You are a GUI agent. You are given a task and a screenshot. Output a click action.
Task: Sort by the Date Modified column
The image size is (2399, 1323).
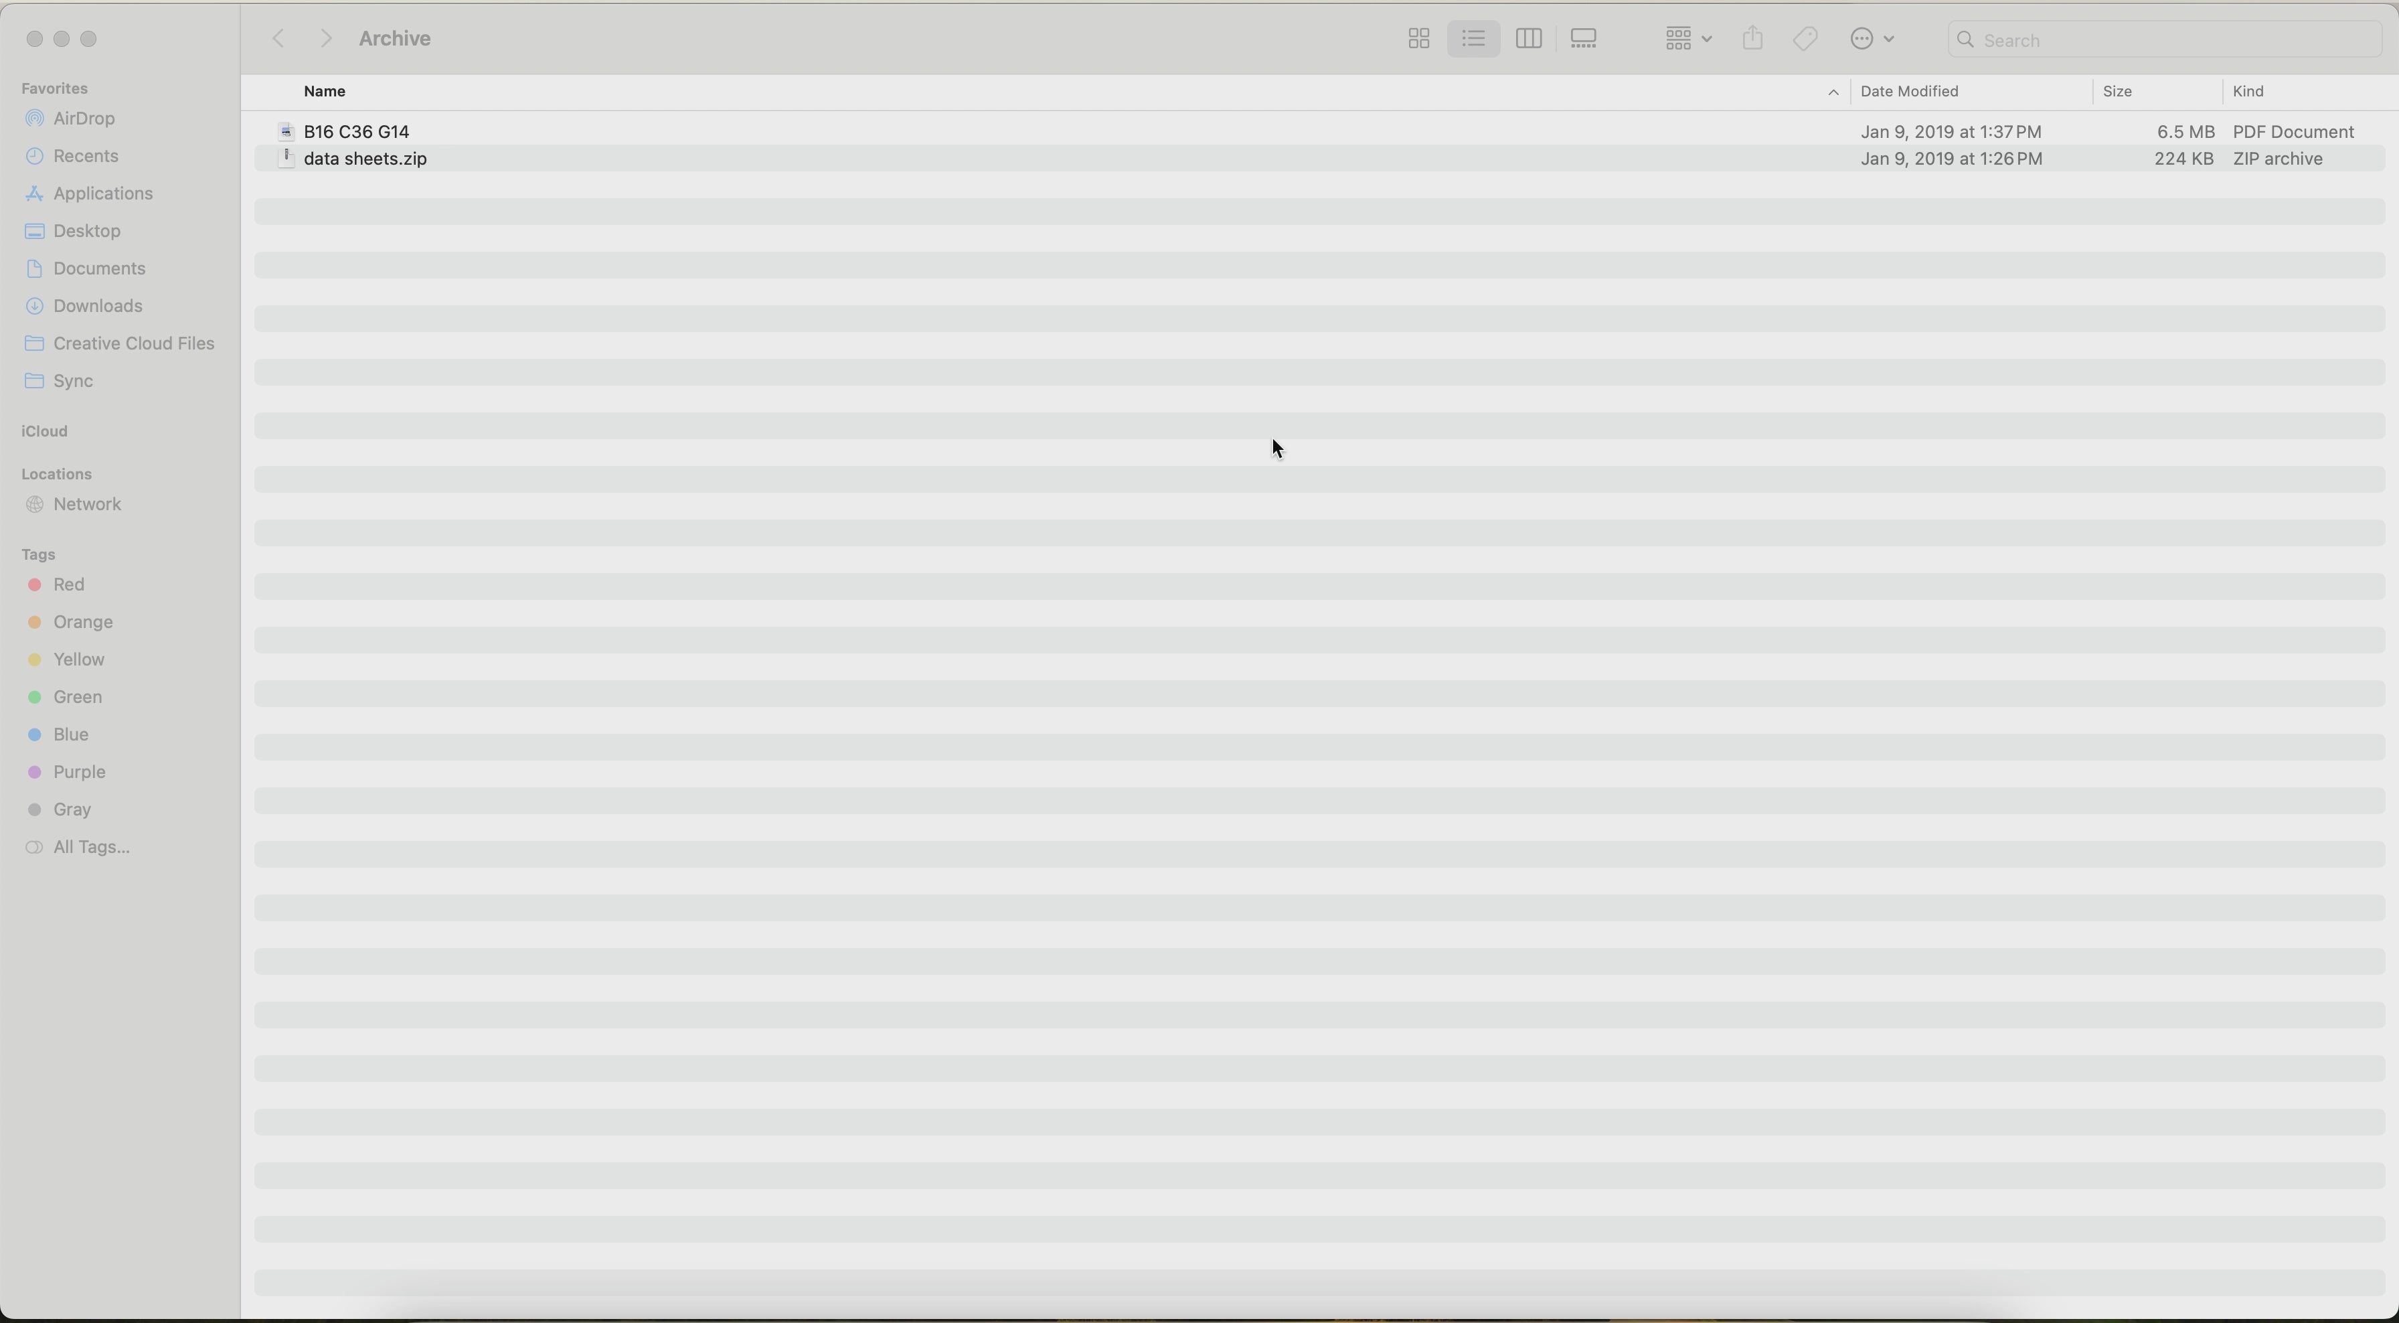coord(1909,91)
